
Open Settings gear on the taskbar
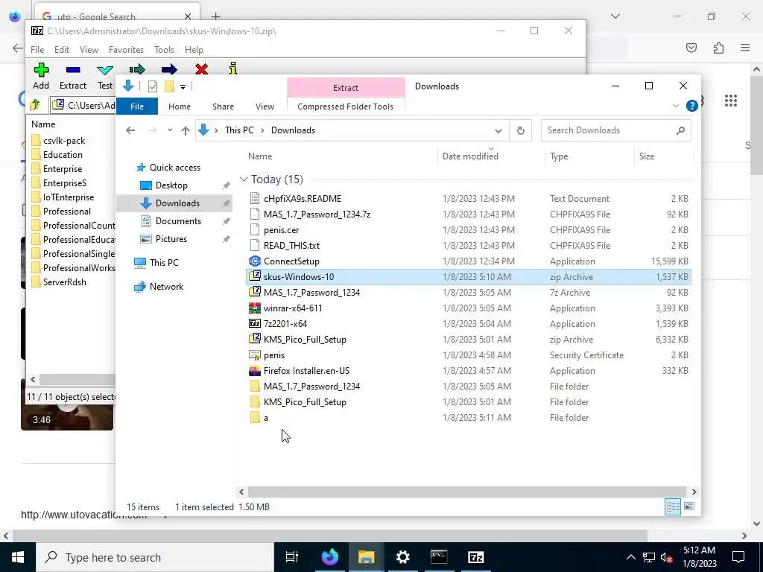tap(402, 557)
